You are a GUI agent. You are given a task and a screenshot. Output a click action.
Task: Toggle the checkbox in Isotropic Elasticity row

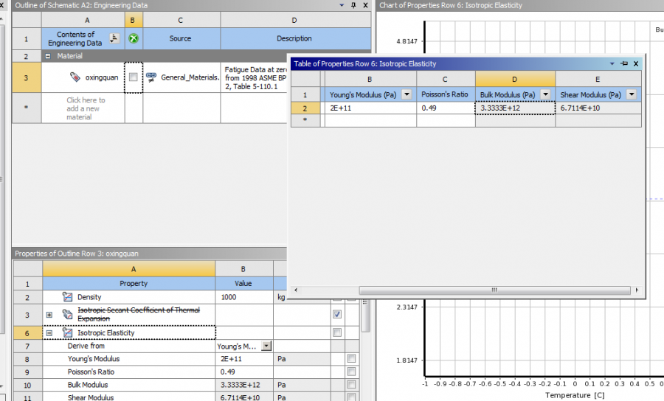point(337,332)
